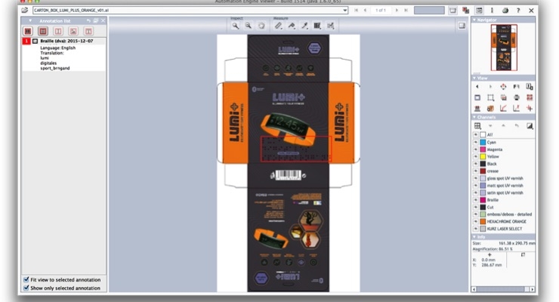Enable Fit view to selected annotation
Viewport: 559px width, 302px height.
pyautogui.click(x=26, y=279)
